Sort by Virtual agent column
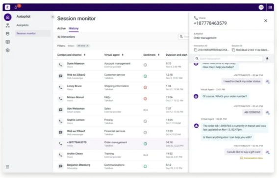Image resolution: width=280 pixels, height=178 pixels. (x=123, y=55)
